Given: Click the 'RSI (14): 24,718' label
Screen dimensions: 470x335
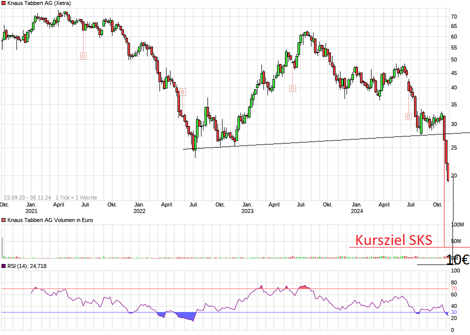Looking at the screenshot, I should pyautogui.click(x=27, y=266).
